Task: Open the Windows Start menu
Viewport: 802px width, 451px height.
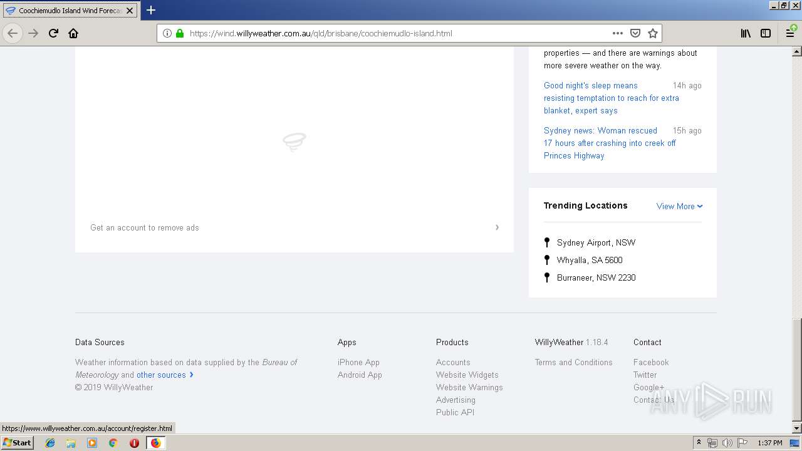Action: (17, 443)
